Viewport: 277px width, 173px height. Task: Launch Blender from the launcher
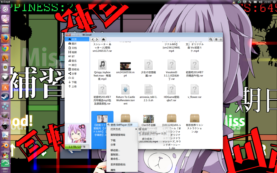(5, 146)
